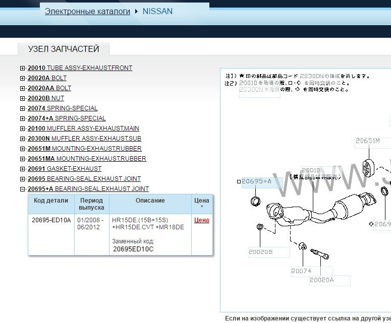Open 20020A BOLT link

click(x=47, y=78)
